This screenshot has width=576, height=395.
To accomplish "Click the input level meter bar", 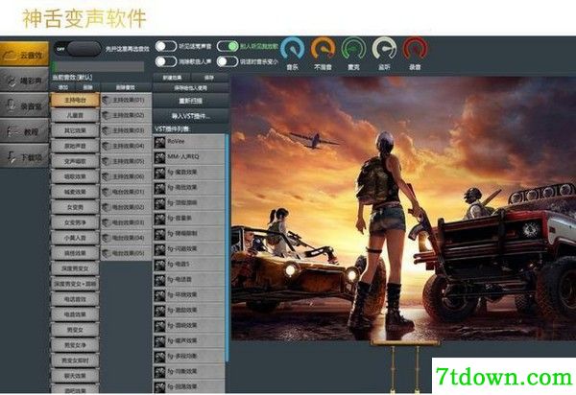I will click(99, 66).
